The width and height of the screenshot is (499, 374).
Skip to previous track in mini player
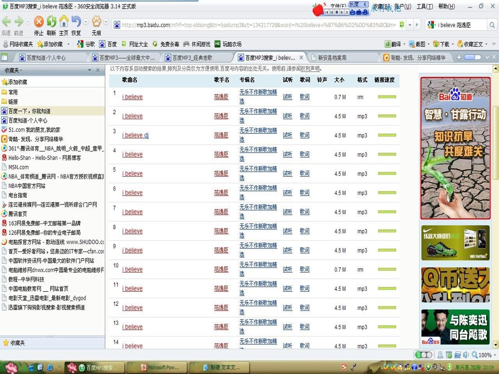[327, 12]
